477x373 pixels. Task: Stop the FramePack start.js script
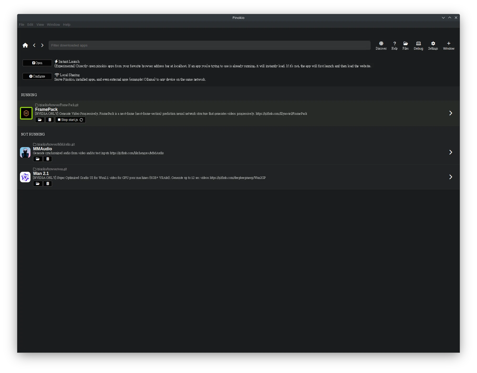[70, 120]
